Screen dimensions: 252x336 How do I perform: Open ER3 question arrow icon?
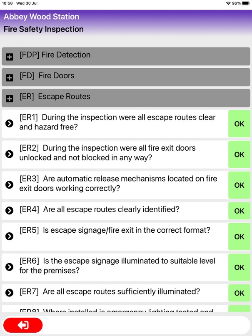pyautogui.click(x=9, y=185)
